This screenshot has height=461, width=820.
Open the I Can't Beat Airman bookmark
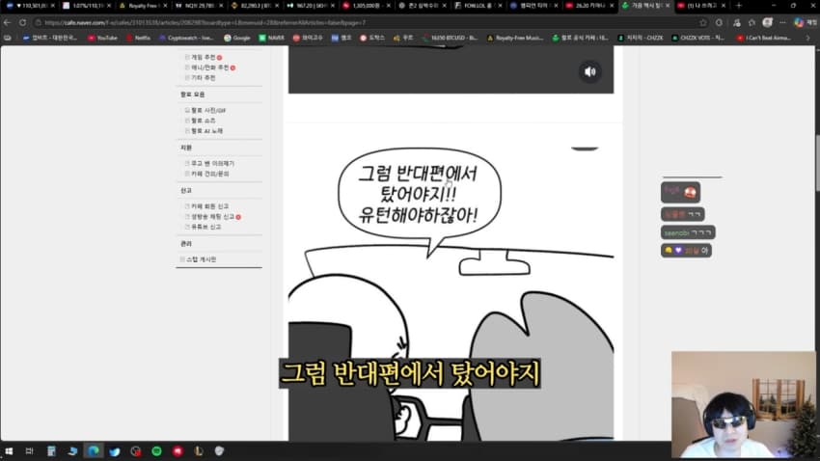click(x=764, y=38)
